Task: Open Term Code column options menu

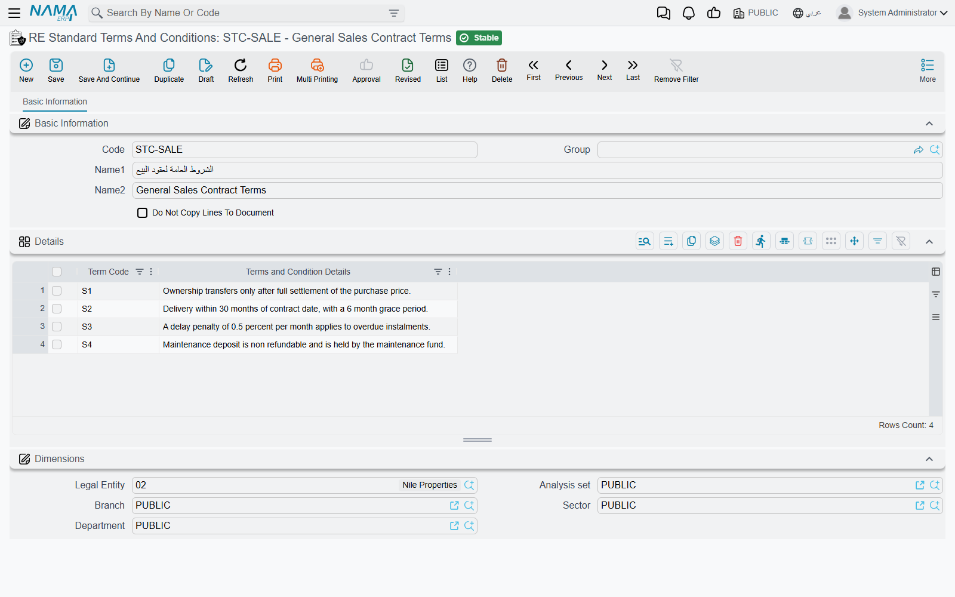Action: (x=151, y=272)
